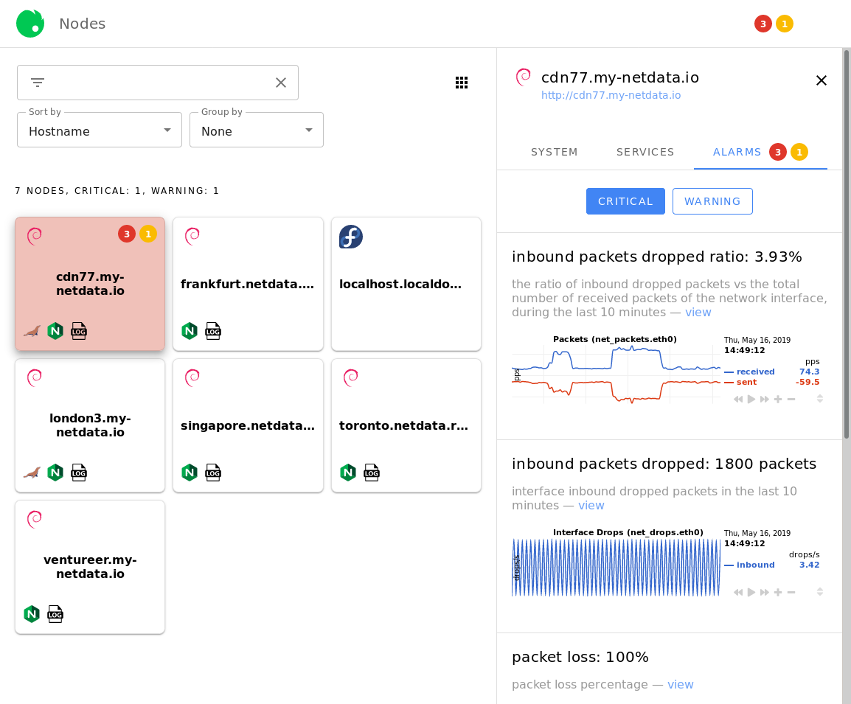Click Packets chart vertical resize handle
The image size is (851, 704).
pyautogui.click(x=820, y=399)
